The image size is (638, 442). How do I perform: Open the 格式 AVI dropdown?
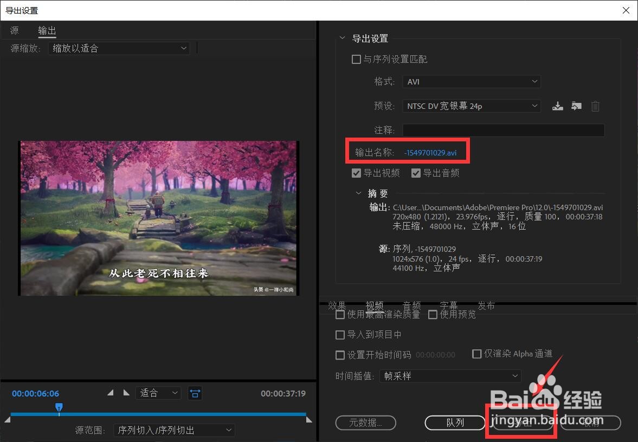tap(472, 82)
